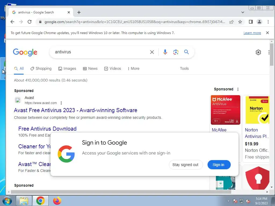Show hidden system tray icons
Screen dimensions: 275x206
pos(228,201)
